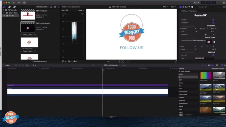Adjust the Scale slider in inspector

point(196,49)
